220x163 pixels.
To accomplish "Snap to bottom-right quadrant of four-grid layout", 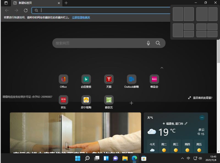I will click(x=212, y=34).
